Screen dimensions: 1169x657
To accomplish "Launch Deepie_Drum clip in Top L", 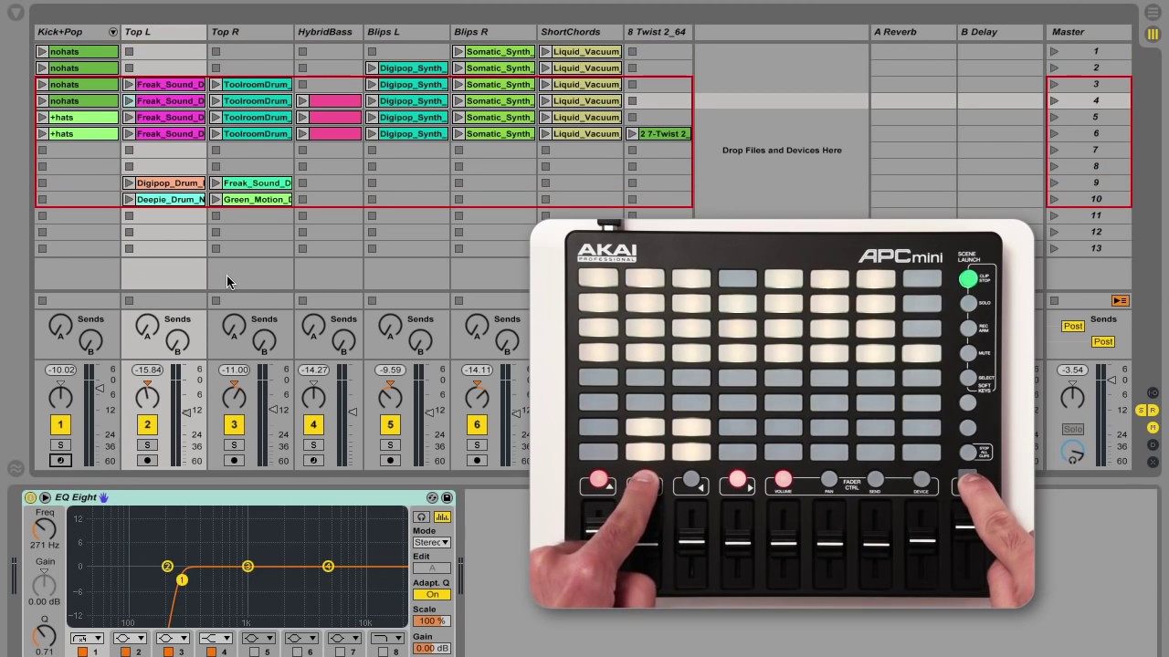I will click(x=129, y=200).
